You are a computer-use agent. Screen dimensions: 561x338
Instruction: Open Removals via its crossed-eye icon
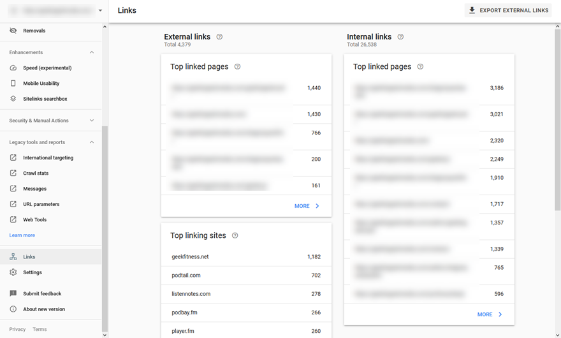point(13,31)
